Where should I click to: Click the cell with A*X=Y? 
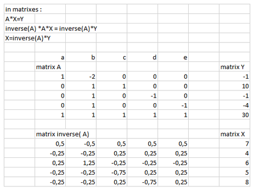pos(19,19)
